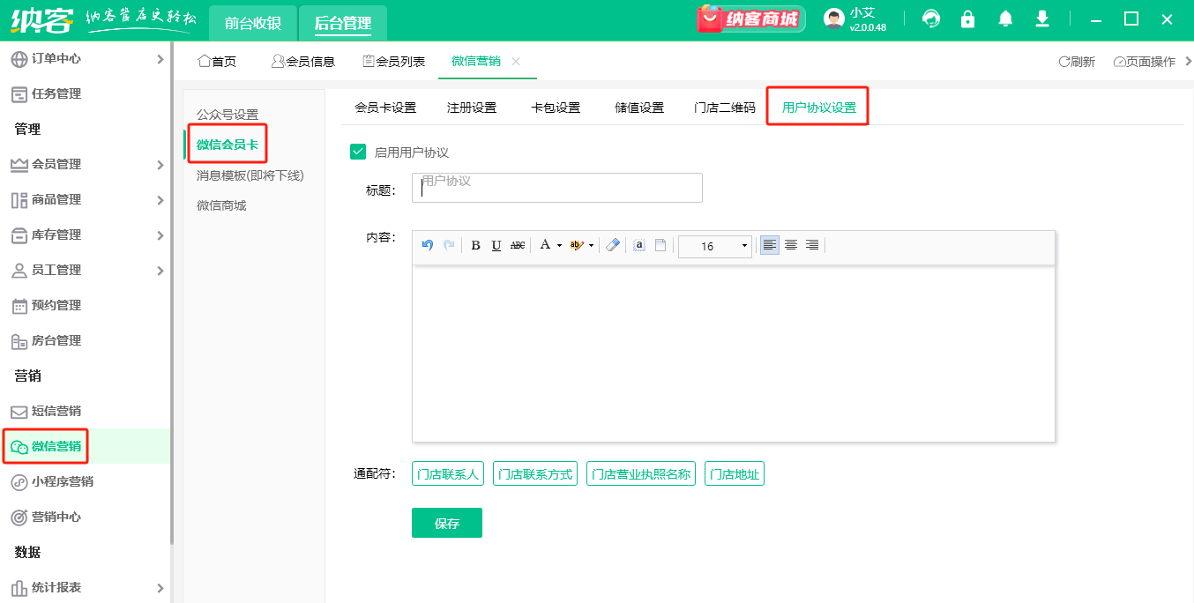
Task: Switch to the 会员卡设置 tab
Action: (387, 106)
